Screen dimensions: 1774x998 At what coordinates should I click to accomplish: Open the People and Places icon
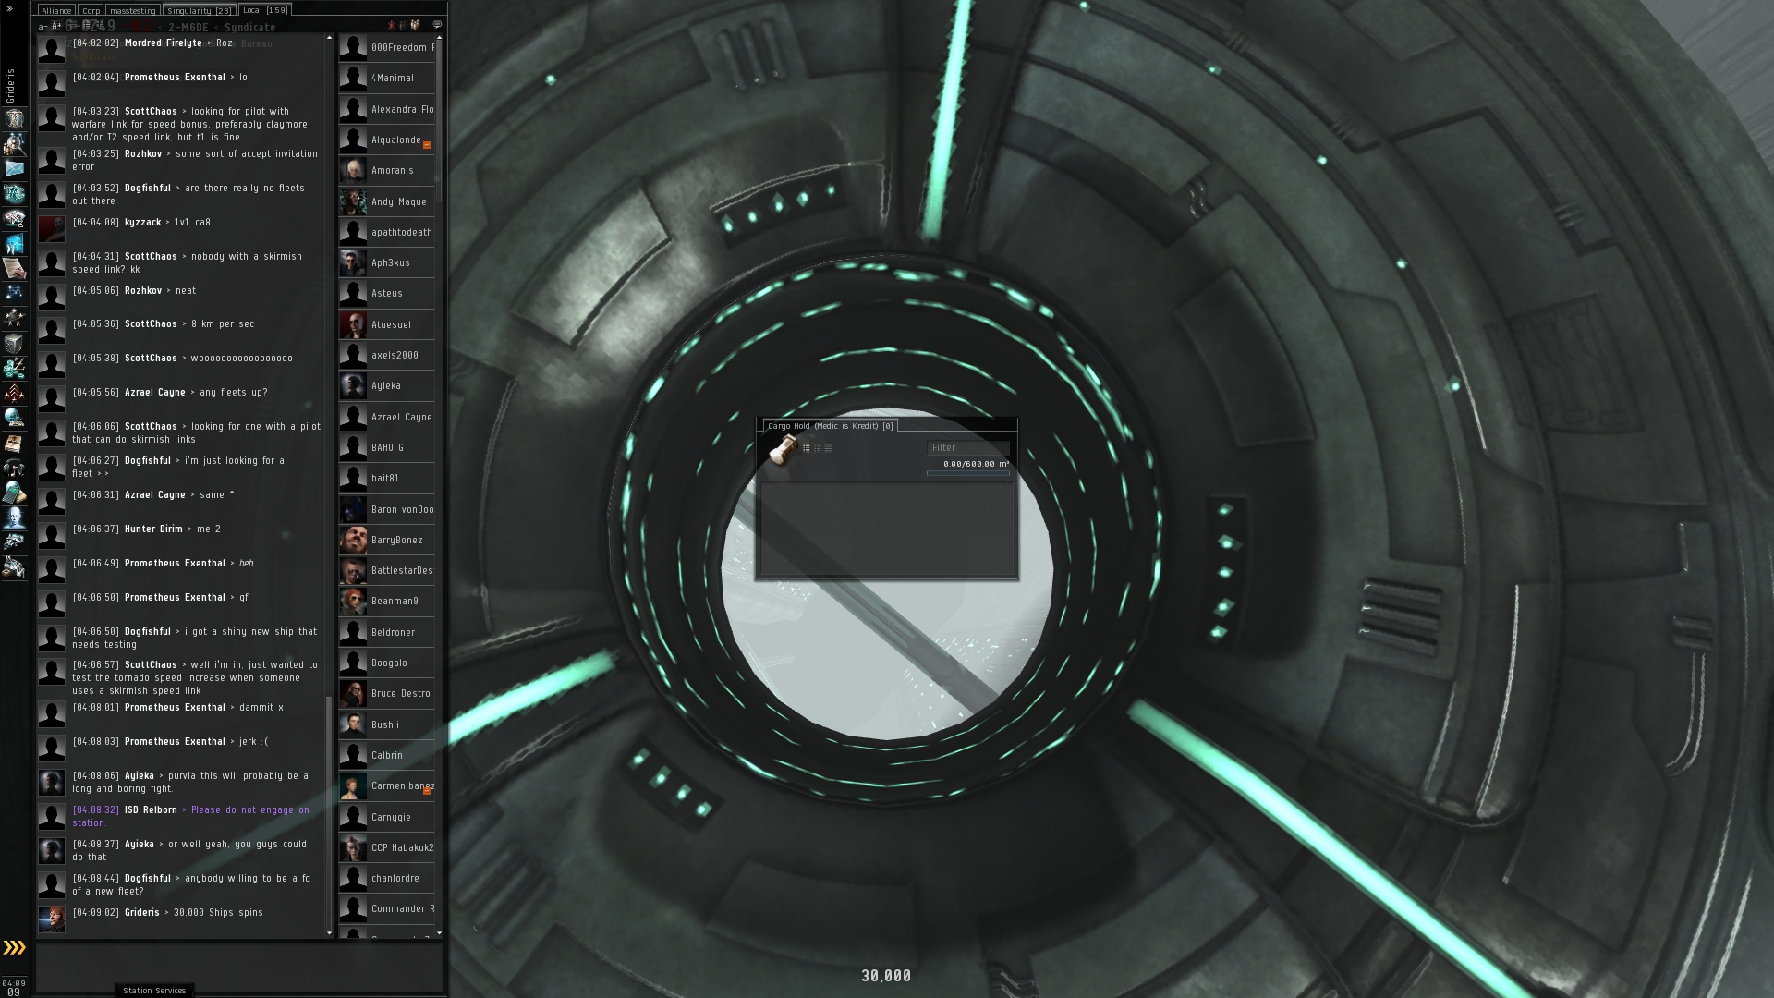click(14, 143)
